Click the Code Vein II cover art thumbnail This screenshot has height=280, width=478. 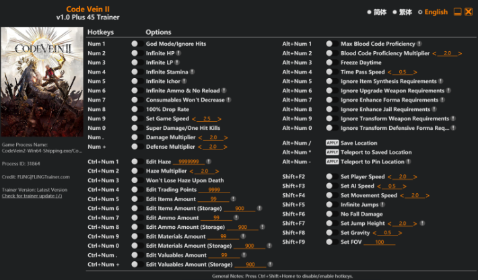tap(42, 81)
